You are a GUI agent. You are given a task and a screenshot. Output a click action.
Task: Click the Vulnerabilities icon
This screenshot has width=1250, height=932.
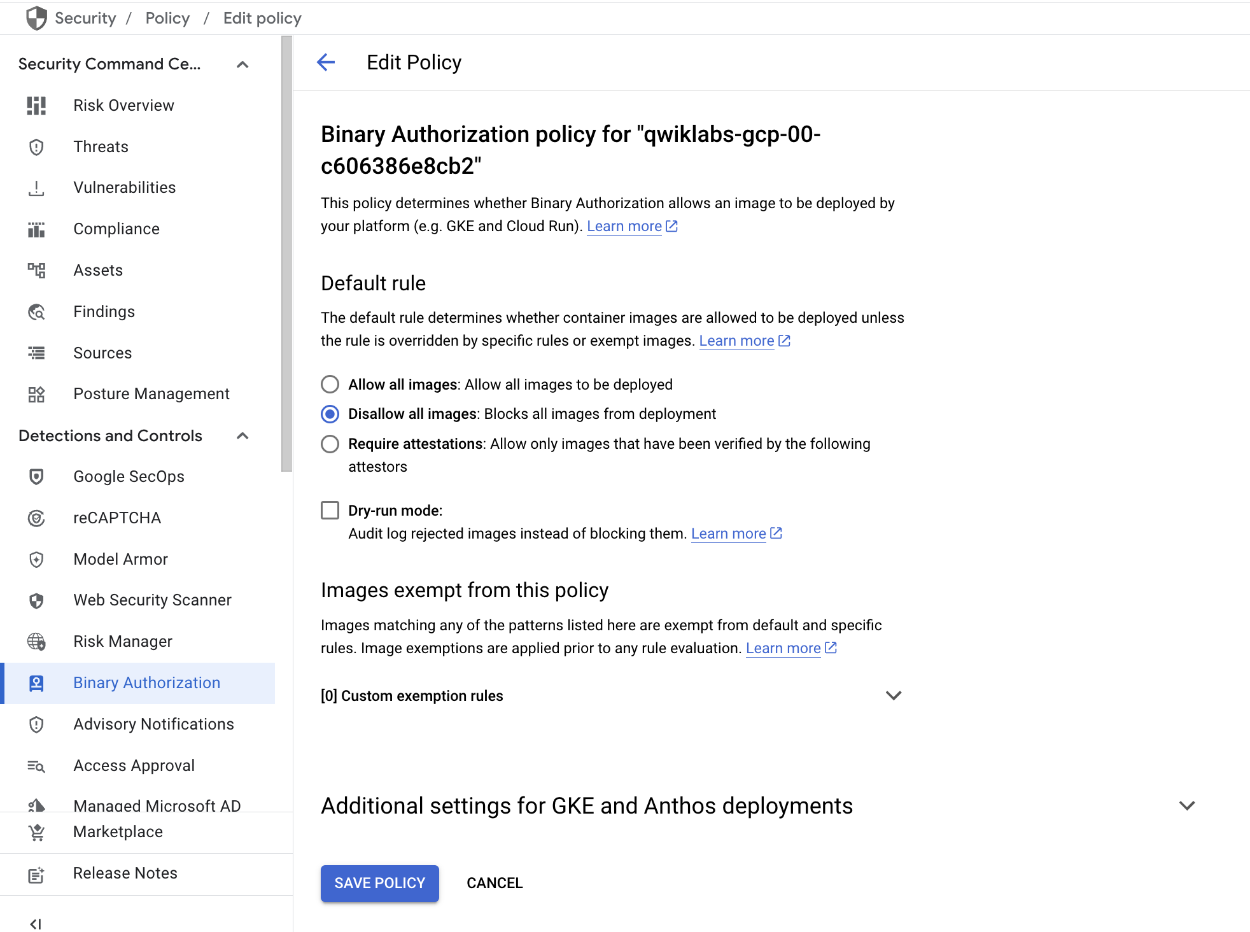[x=36, y=188]
